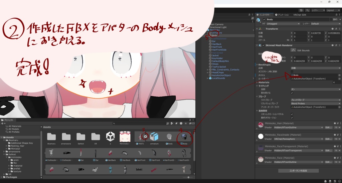Toggle dynamic occlusion checkbox
The image size is (342, 183).
click(292, 117)
